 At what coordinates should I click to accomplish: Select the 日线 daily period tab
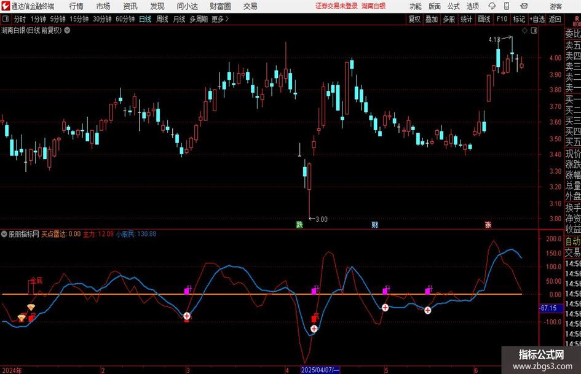(x=145, y=19)
